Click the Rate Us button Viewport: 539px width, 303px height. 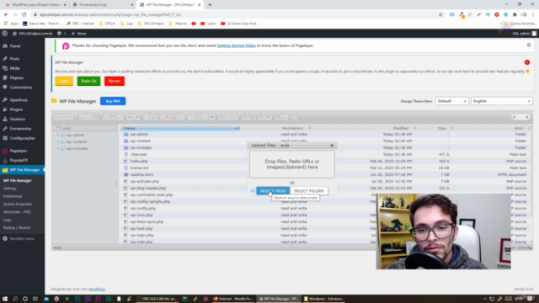pyautogui.click(x=88, y=81)
